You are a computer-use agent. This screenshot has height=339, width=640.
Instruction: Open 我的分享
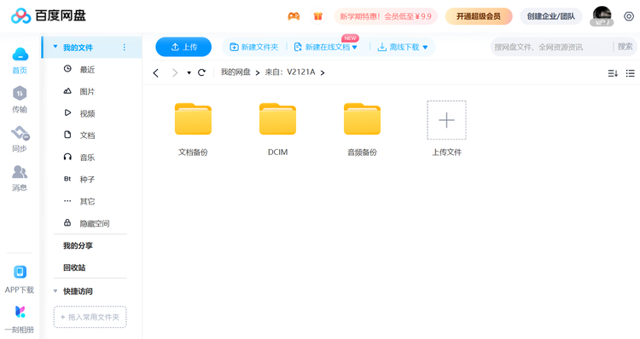coord(78,245)
